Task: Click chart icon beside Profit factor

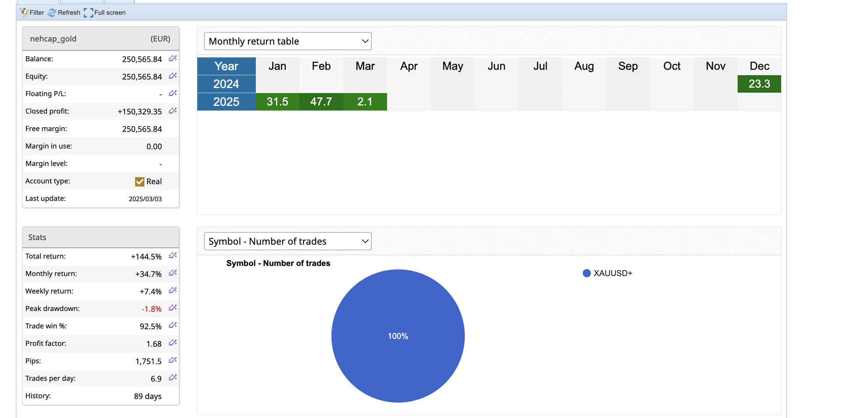Action: (173, 343)
